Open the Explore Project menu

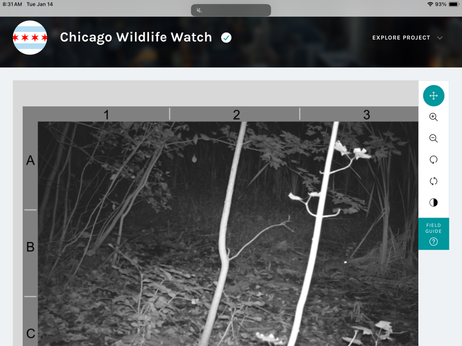[x=401, y=38]
